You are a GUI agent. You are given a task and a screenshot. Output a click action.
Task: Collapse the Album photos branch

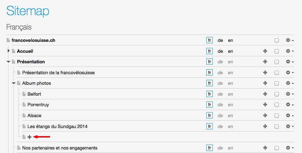(x=14, y=83)
